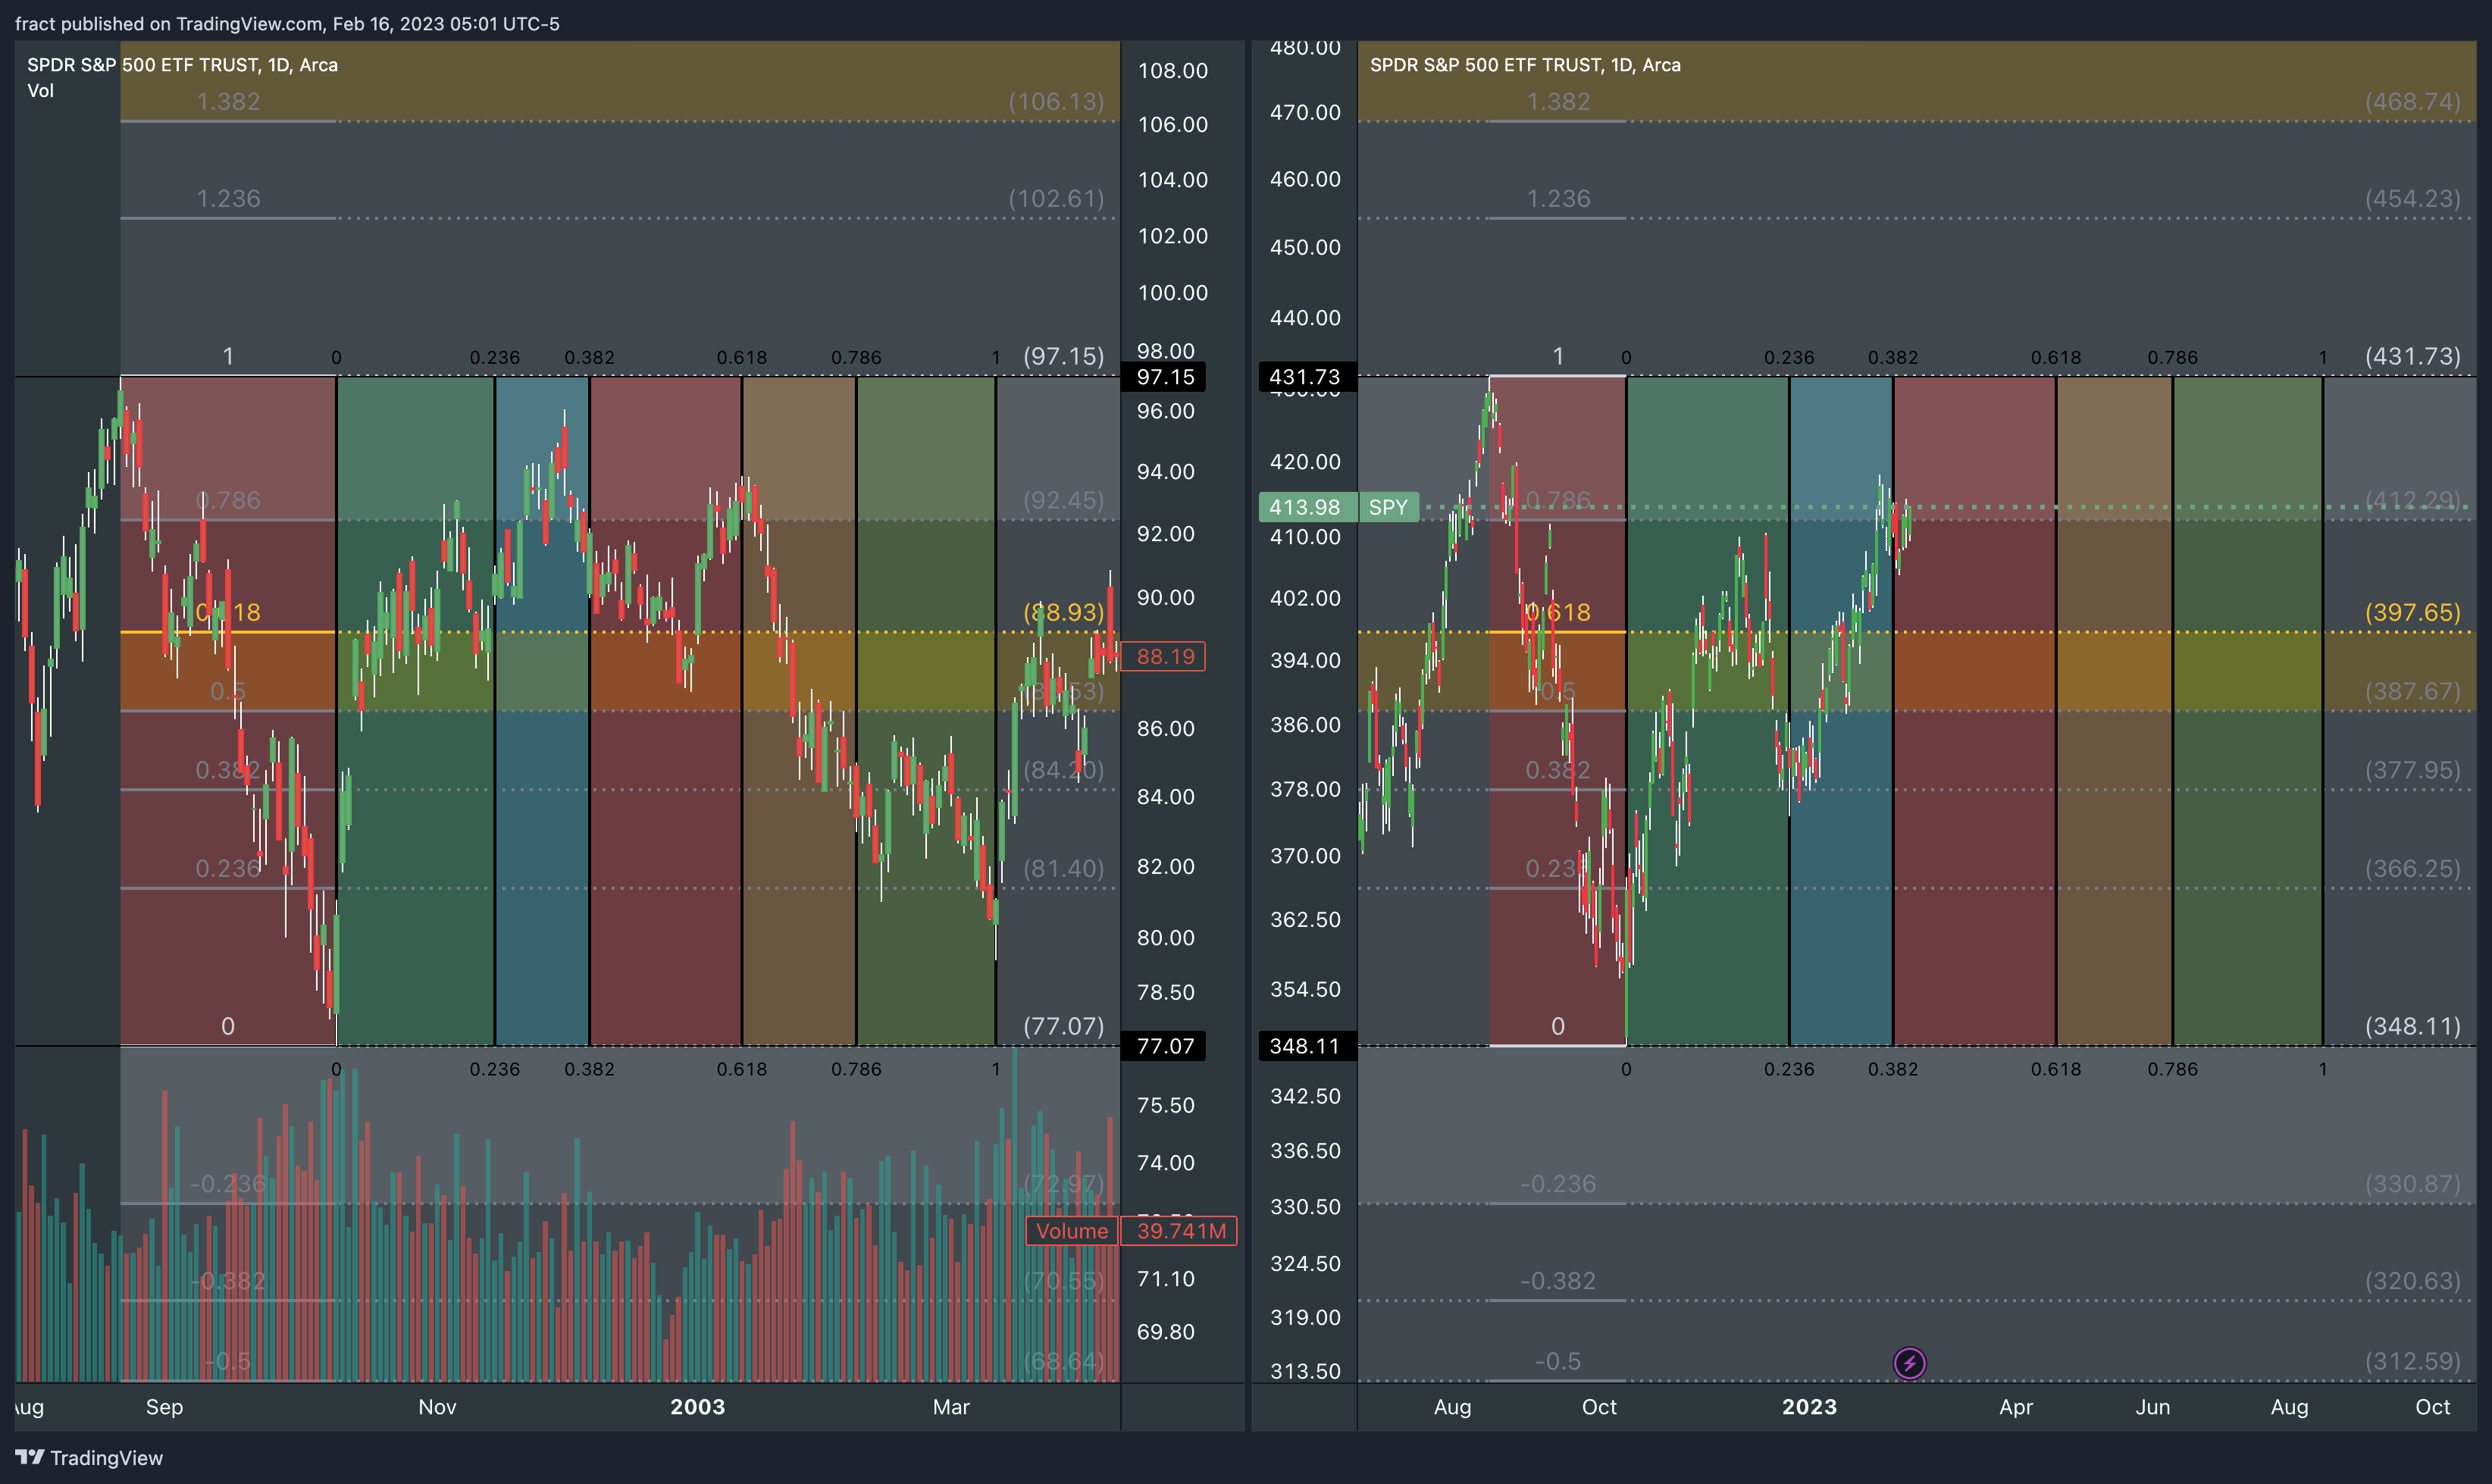The width and height of the screenshot is (2492, 1484).
Task: Select the (102.61) Fibonacci level price
Action: (1056, 198)
